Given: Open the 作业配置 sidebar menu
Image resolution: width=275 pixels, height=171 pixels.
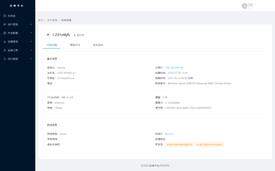Looking at the screenshot, I should coord(18,33).
